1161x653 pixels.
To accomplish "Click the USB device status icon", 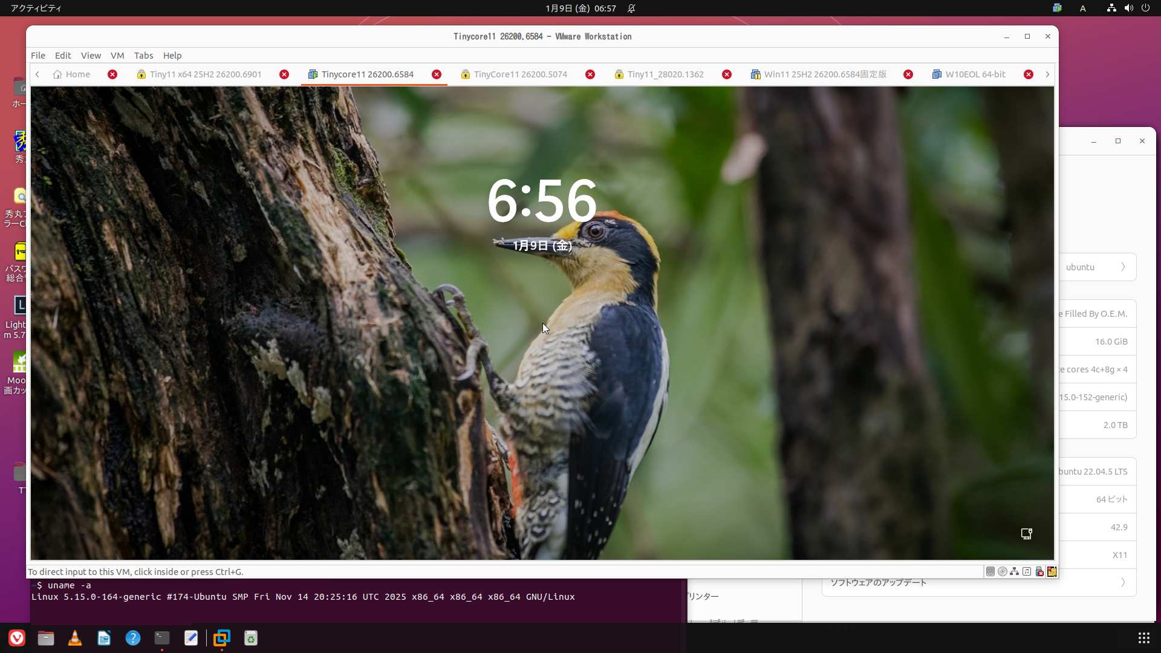I will coord(1039,571).
